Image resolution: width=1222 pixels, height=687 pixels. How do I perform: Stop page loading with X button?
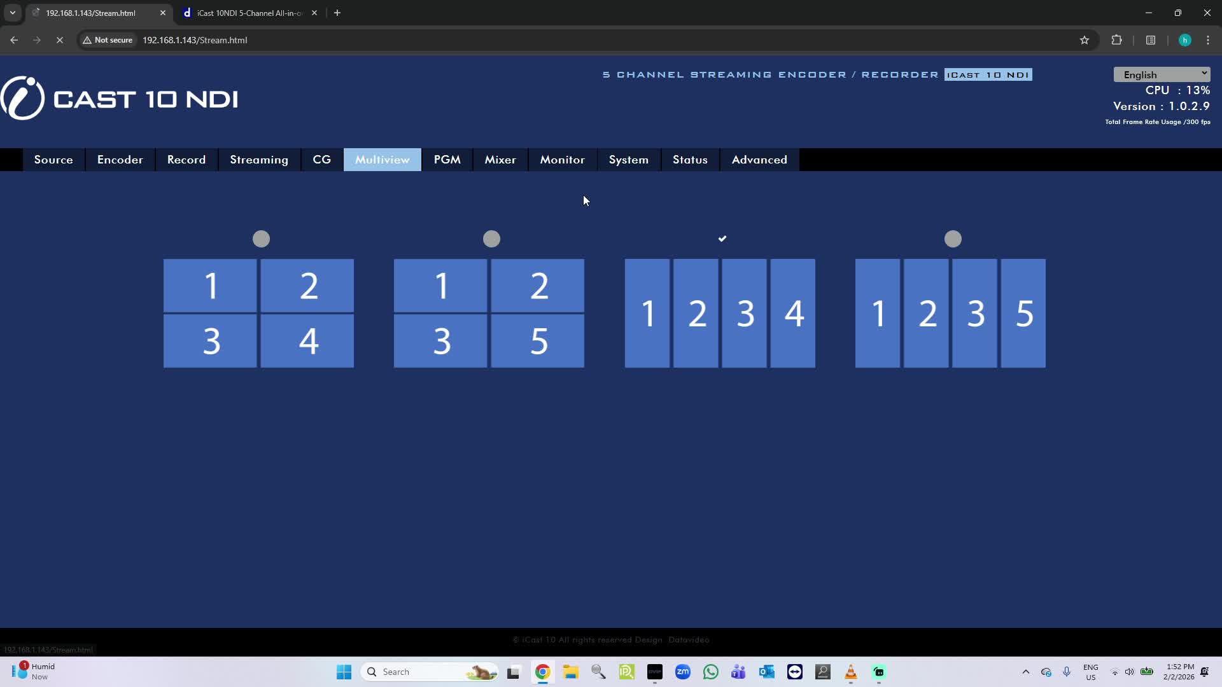59,40
